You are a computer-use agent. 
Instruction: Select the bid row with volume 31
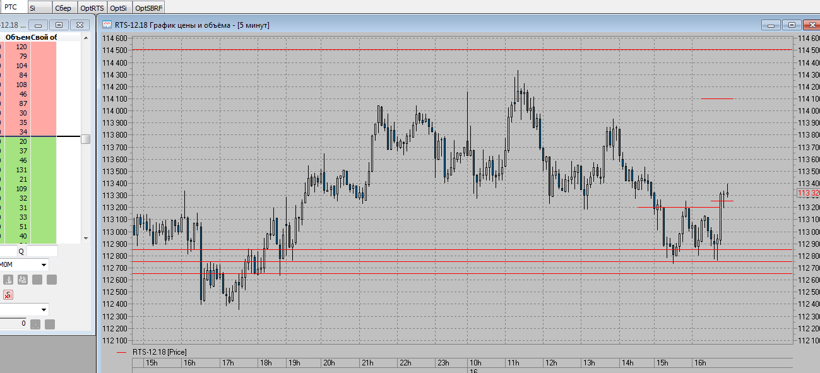click(x=28, y=208)
